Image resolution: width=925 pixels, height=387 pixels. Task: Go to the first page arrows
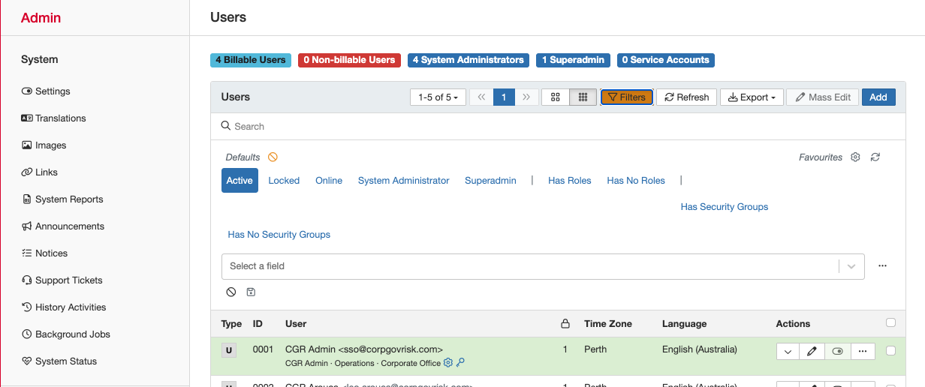coord(481,97)
